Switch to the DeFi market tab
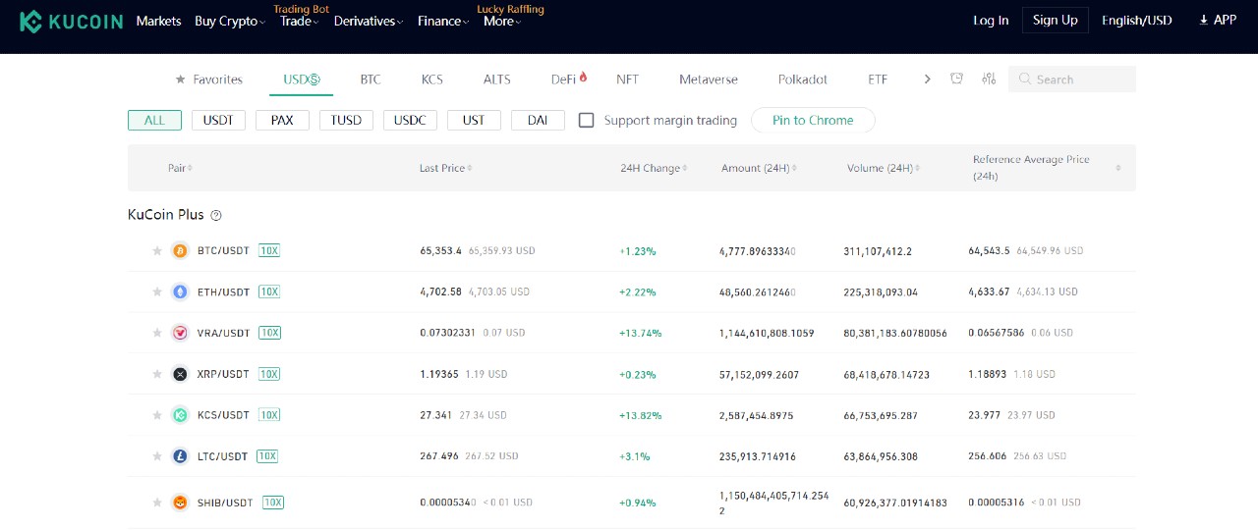The image size is (1258, 530). pyautogui.click(x=569, y=79)
